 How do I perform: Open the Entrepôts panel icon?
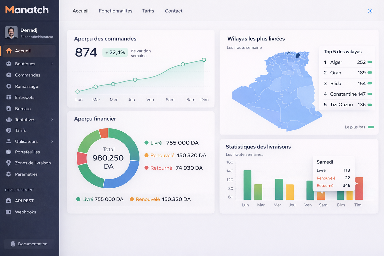click(9, 97)
